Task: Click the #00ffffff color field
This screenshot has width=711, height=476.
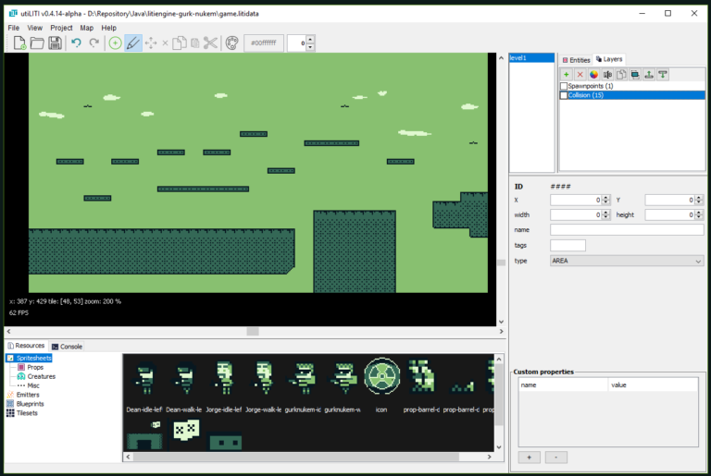Action: pos(264,43)
